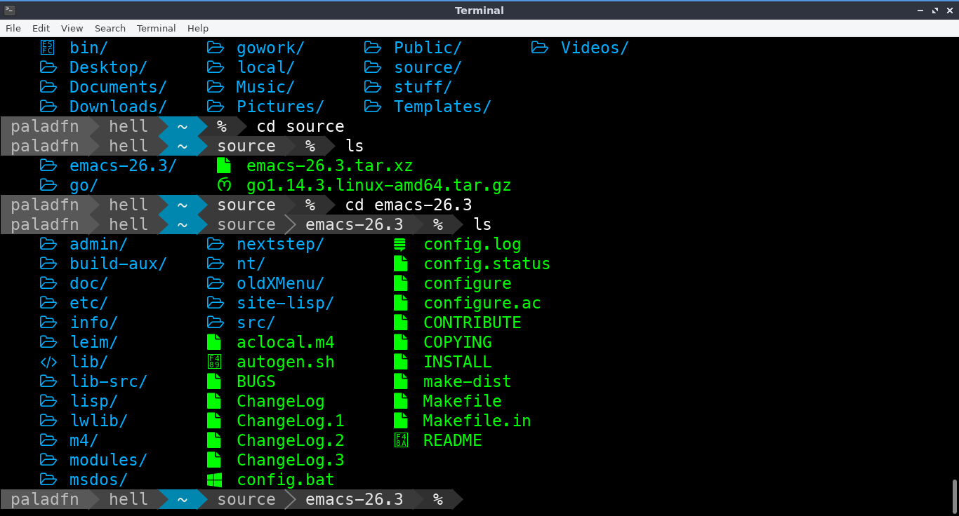This screenshot has width=959, height=516.
Task: Click the doc/ directory name
Action: (89, 283)
